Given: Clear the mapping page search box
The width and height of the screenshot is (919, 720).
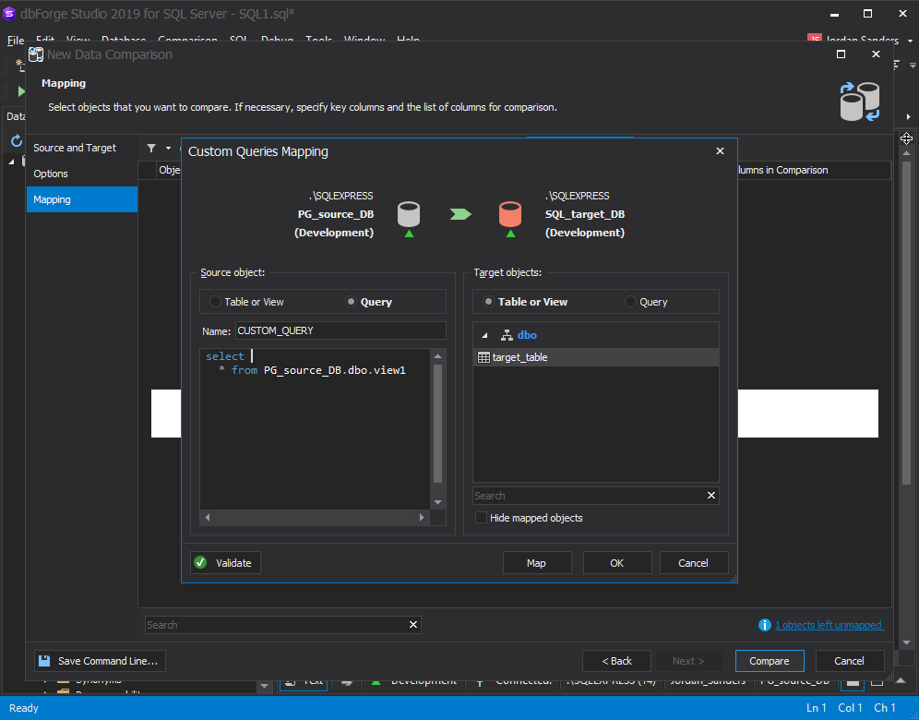Looking at the screenshot, I should [x=413, y=625].
